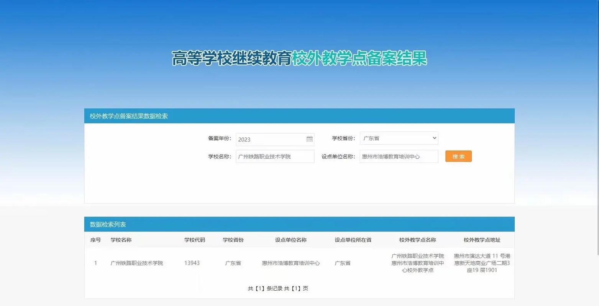Select the row number 1 cell
This screenshot has width=599, height=306.
click(x=95, y=263)
